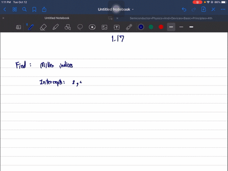Select the Eraser tool

coord(43,27)
